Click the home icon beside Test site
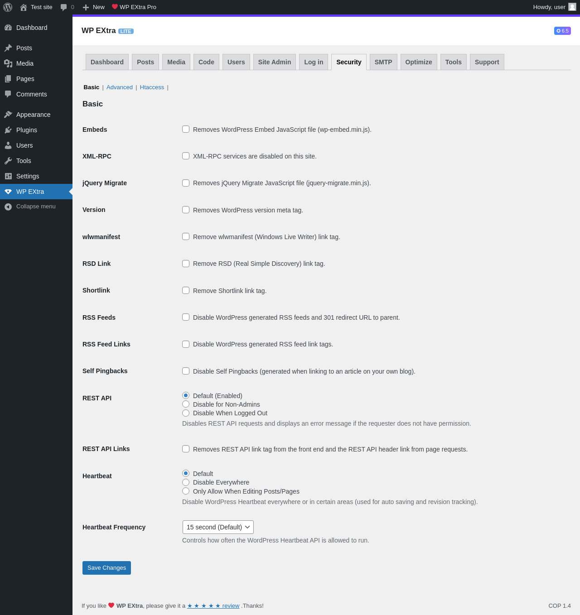580x615 pixels. pos(24,7)
